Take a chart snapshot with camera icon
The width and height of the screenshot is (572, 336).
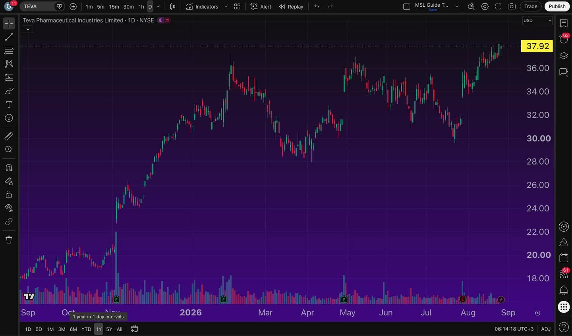coord(512,6)
